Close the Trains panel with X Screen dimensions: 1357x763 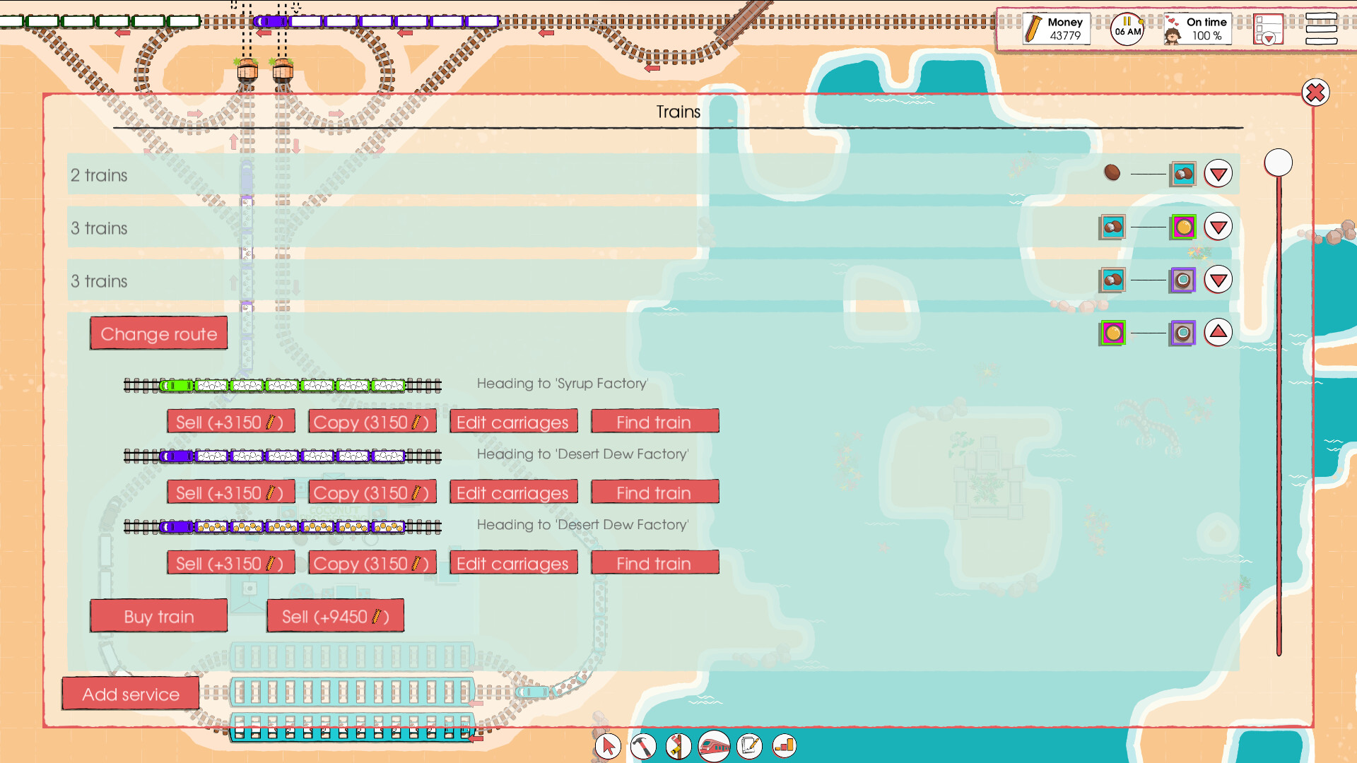(1315, 93)
